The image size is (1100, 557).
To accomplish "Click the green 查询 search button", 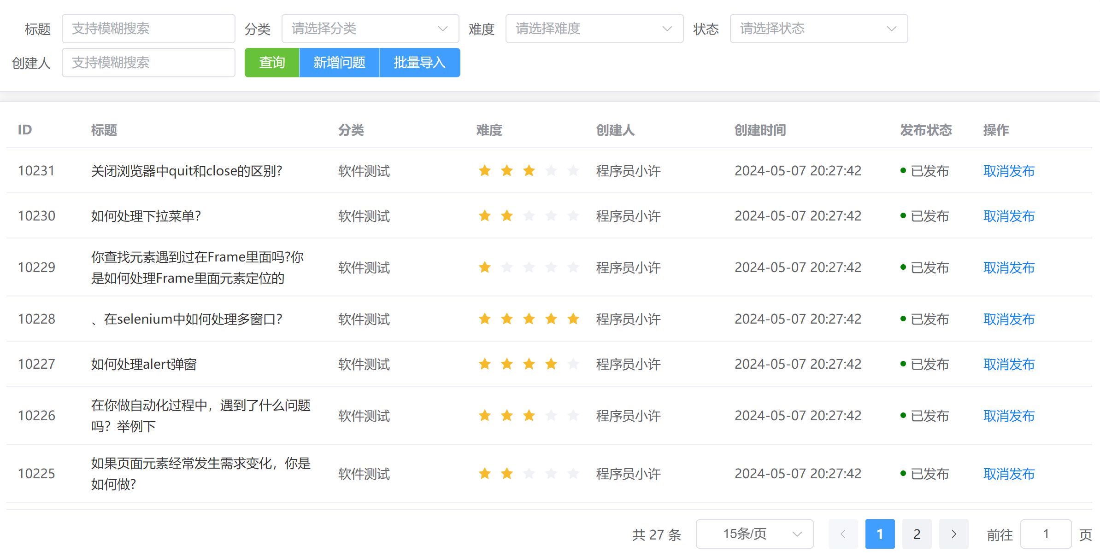I will pyautogui.click(x=272, y=63).
